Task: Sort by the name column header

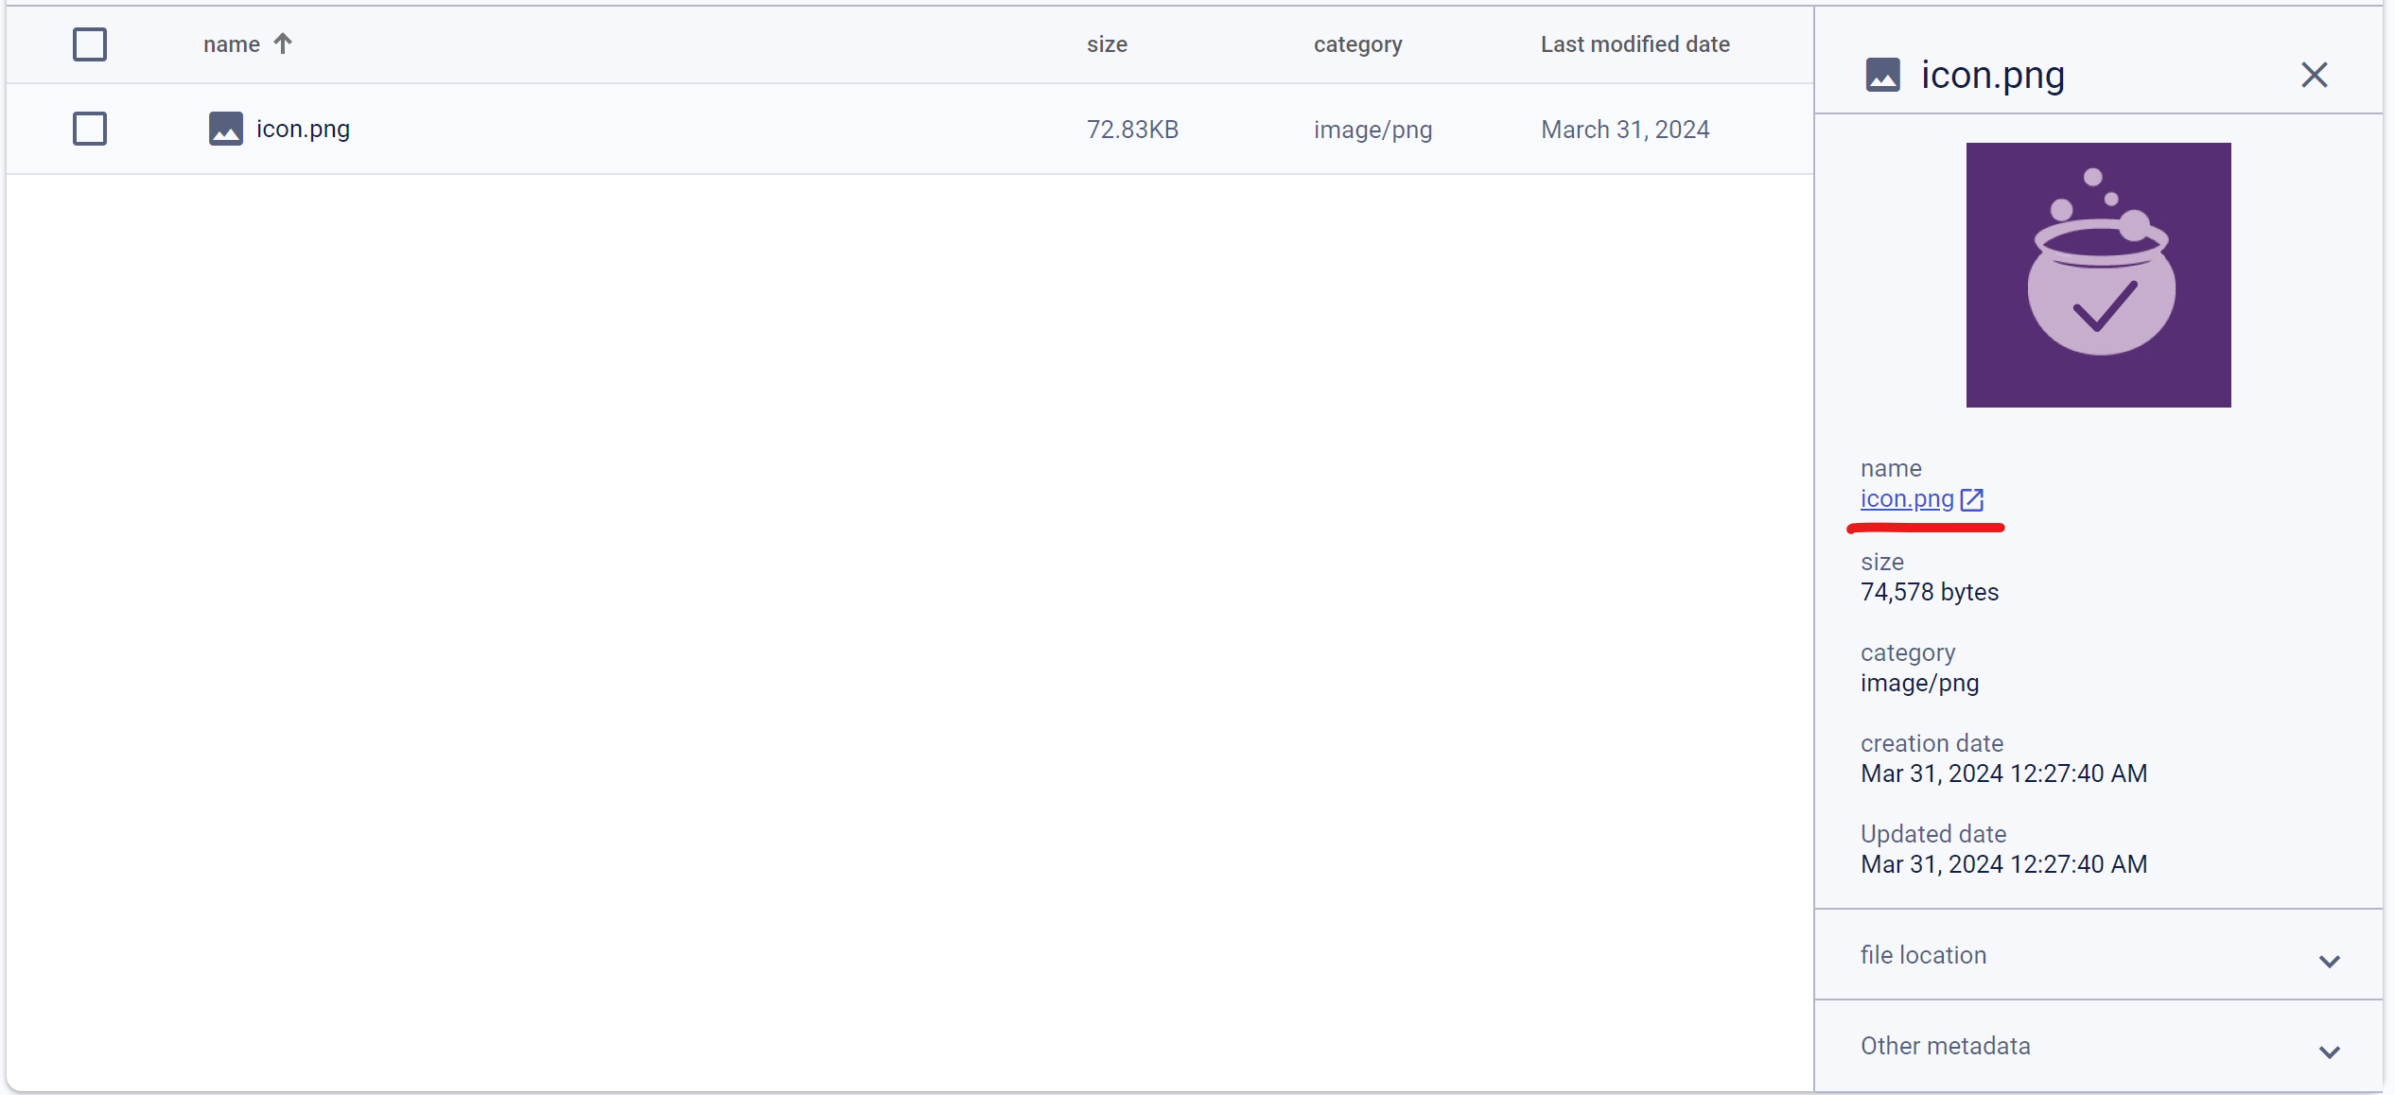Action: click(x=232, y=44)
